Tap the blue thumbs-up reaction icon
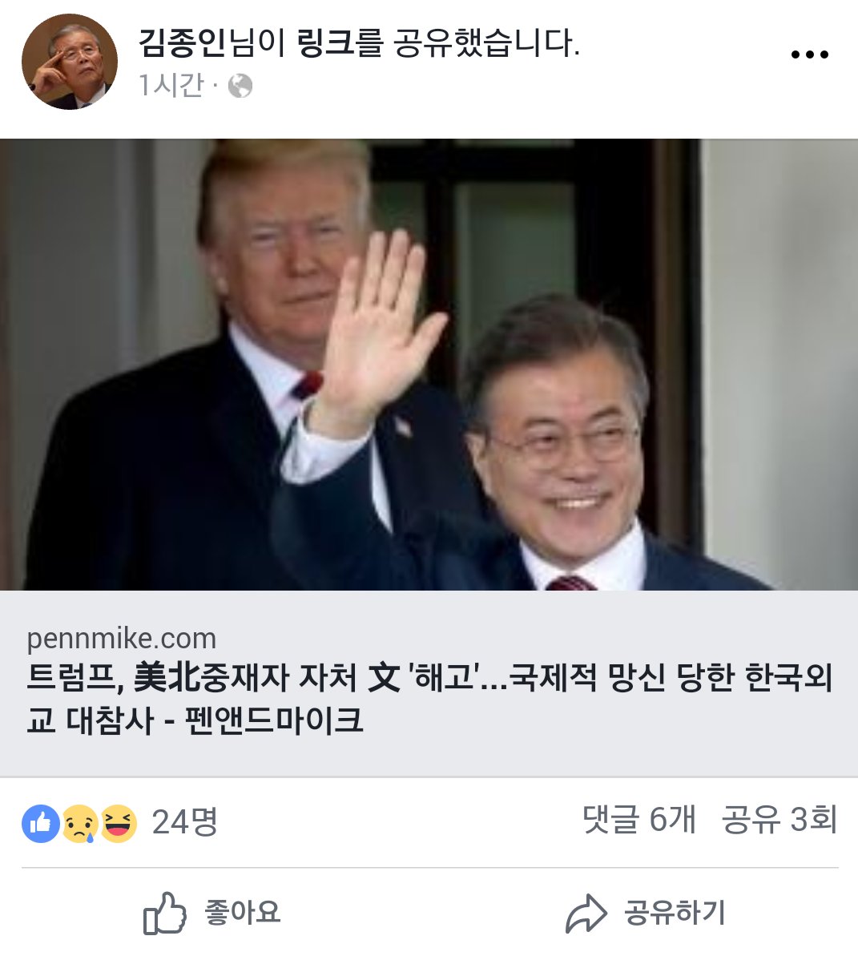Screen dimensions: 858x960 click(x=41, y=824)
